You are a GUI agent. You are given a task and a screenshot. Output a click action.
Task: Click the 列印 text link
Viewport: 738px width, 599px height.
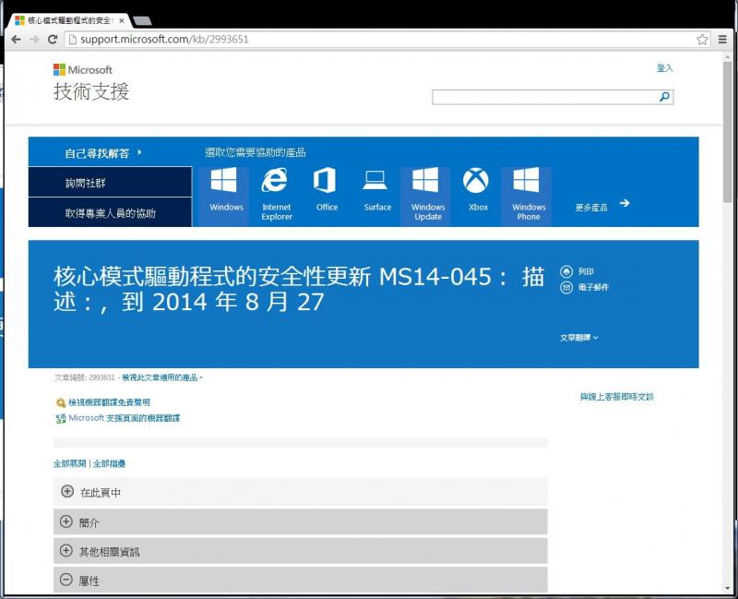tap(586, 271)
